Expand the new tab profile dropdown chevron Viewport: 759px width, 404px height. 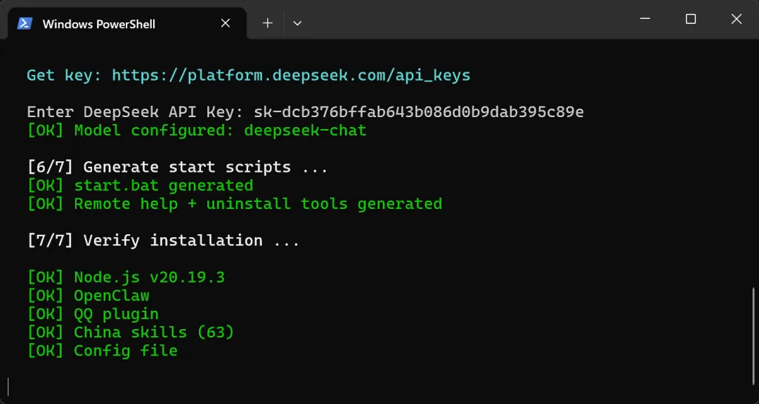click(297, 23)
